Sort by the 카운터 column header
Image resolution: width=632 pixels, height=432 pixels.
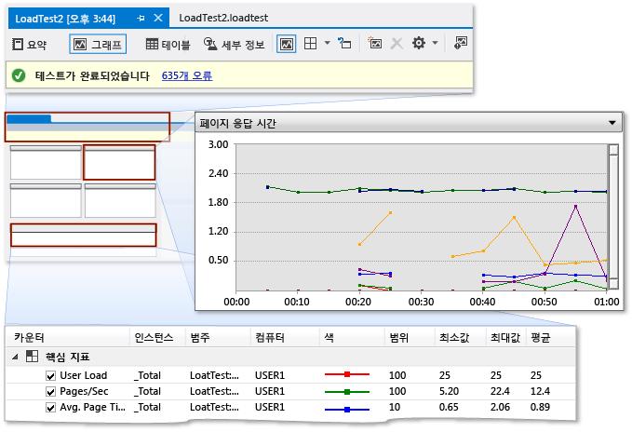tap(68, 337)
